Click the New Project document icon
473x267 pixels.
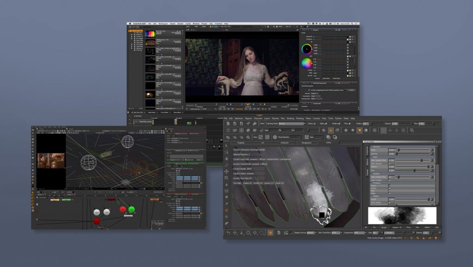point(229,124)
